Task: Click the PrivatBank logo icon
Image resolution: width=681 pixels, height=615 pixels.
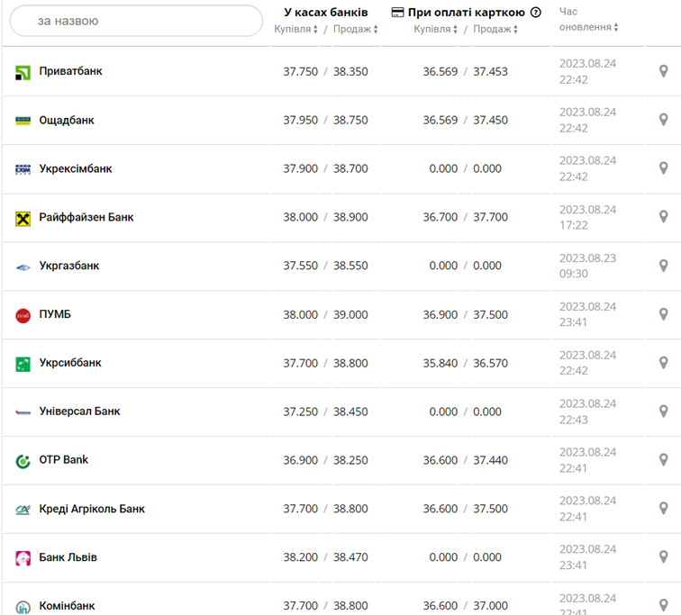Action: point(23,72)
